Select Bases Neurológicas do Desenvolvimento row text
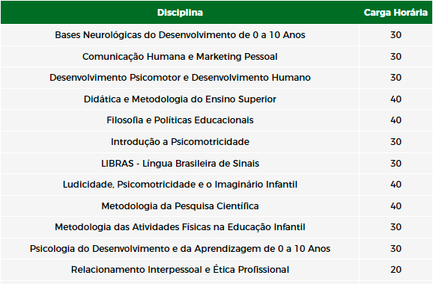Image resolution: width=433 pixels, height=284 pixels. [180, 35]
